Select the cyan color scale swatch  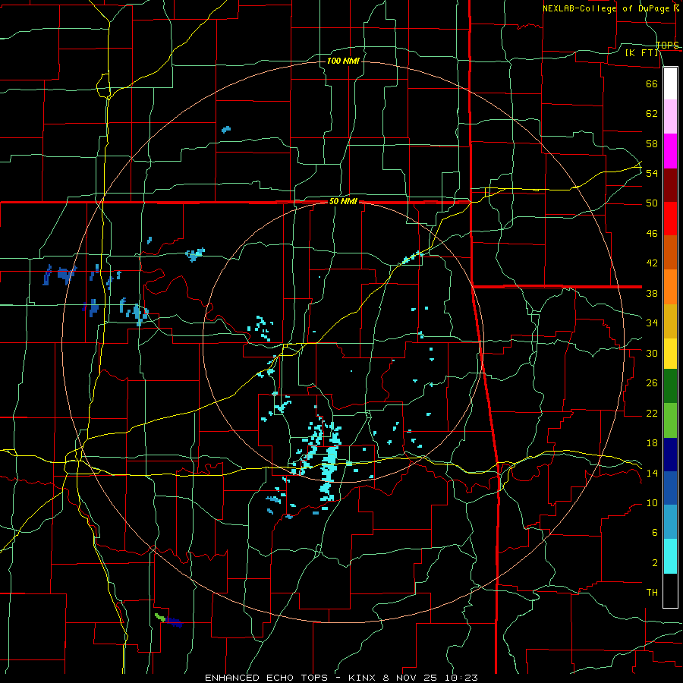(x=670, y=556)
